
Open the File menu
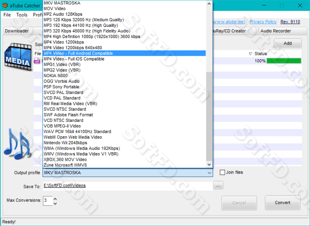pyautogui.click(x=7, y=15)
